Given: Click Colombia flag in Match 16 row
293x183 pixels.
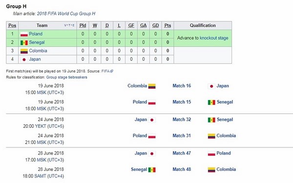Looking at the screenshot, I should [152, 86].
